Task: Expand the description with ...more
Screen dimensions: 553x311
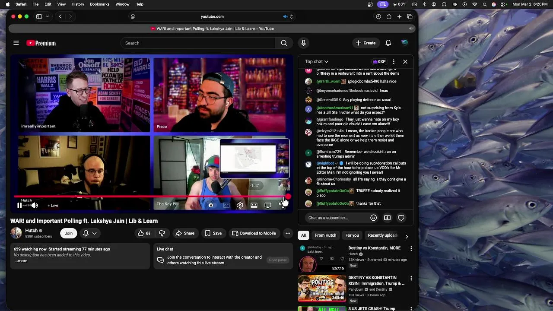Action: [21, 260]
